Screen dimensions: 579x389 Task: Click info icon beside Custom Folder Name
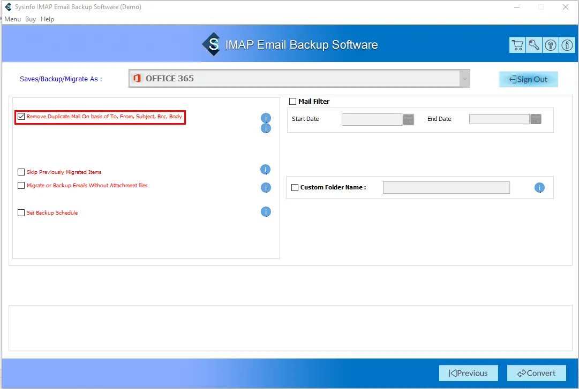coord(539,188)
